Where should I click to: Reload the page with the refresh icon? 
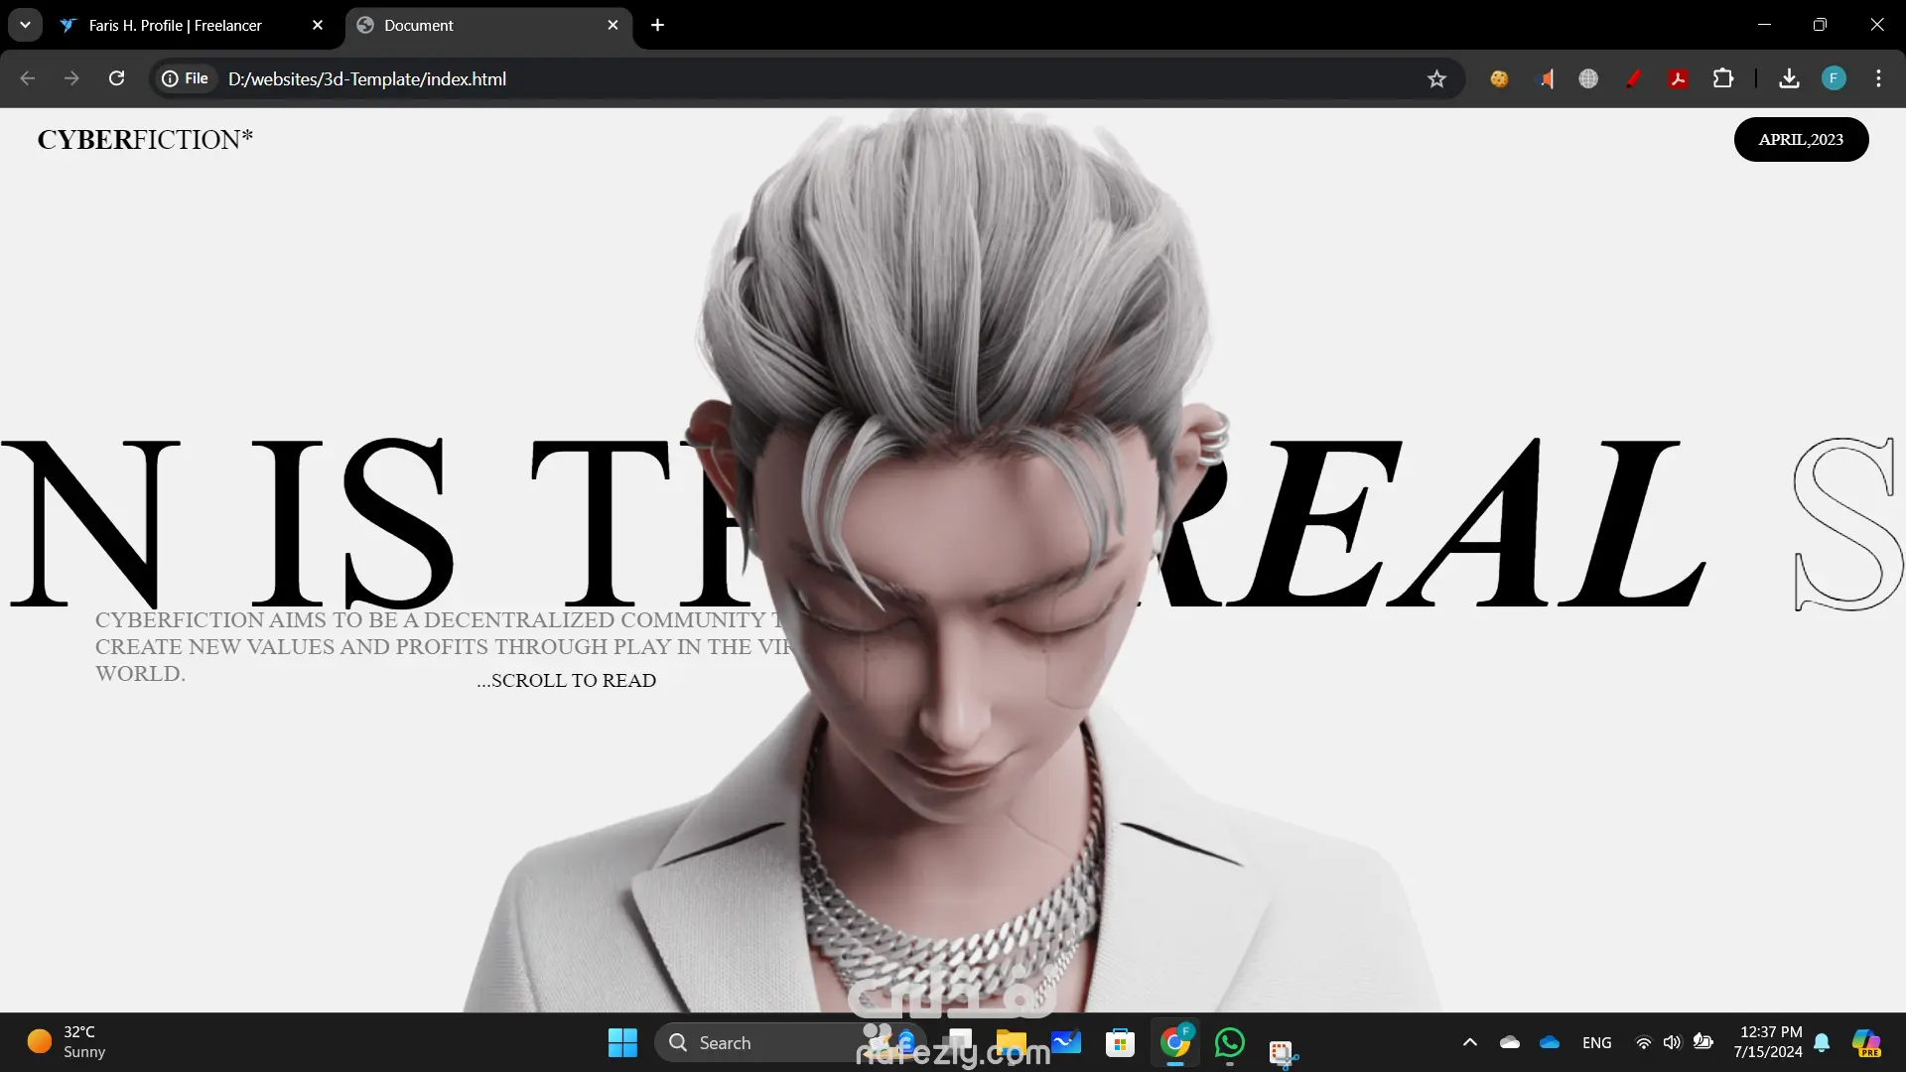116,78
